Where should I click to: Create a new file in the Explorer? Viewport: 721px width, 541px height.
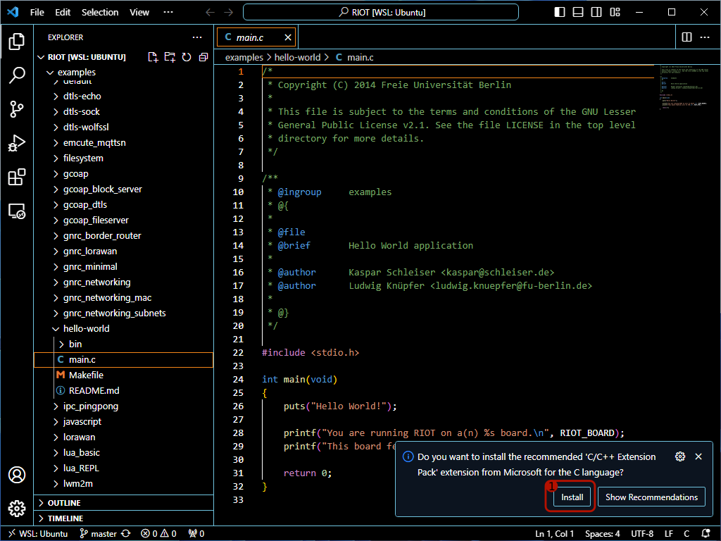[x=153, y=57]
